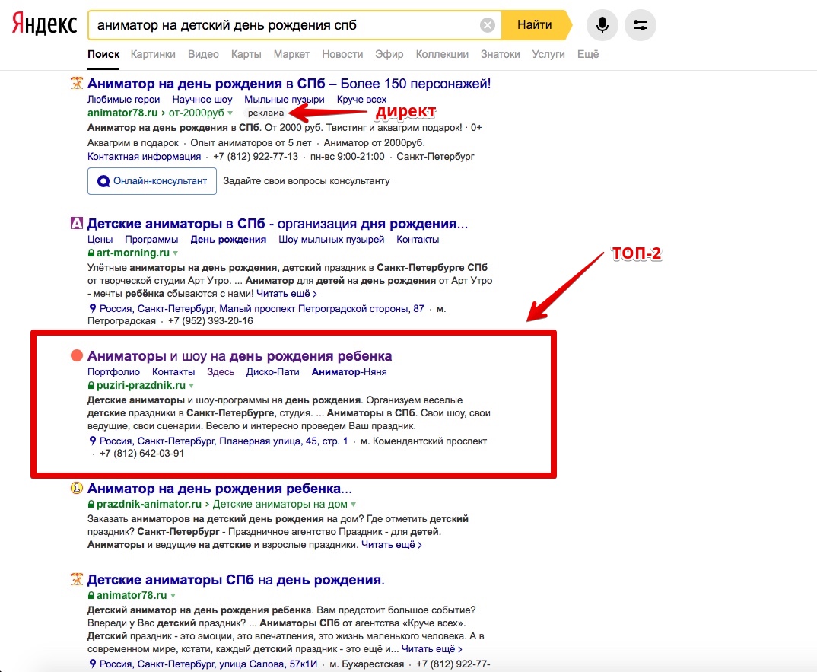Open the Эфир tab
Image resolution: width=817 pixels, height=672 pixels.
click(389, 54)
